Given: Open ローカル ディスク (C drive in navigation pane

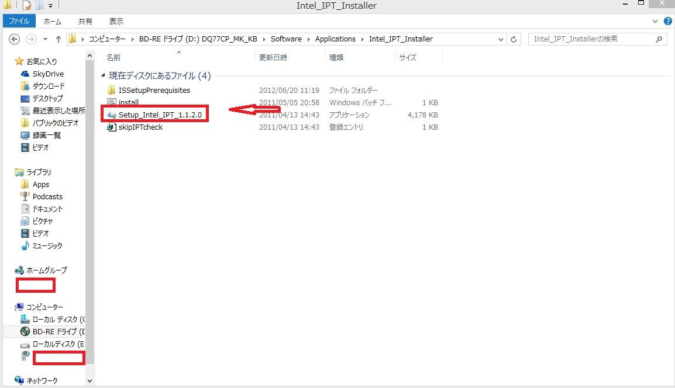Looking at the screenshot, I should pos(58,320).
